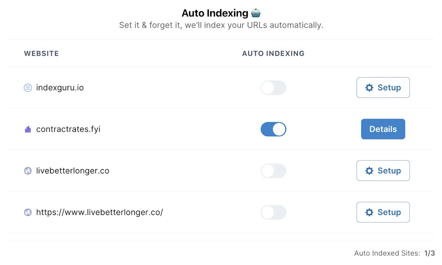Open Details for contractrates.fyi
The image size is (442, 265).
coord(383,129)
